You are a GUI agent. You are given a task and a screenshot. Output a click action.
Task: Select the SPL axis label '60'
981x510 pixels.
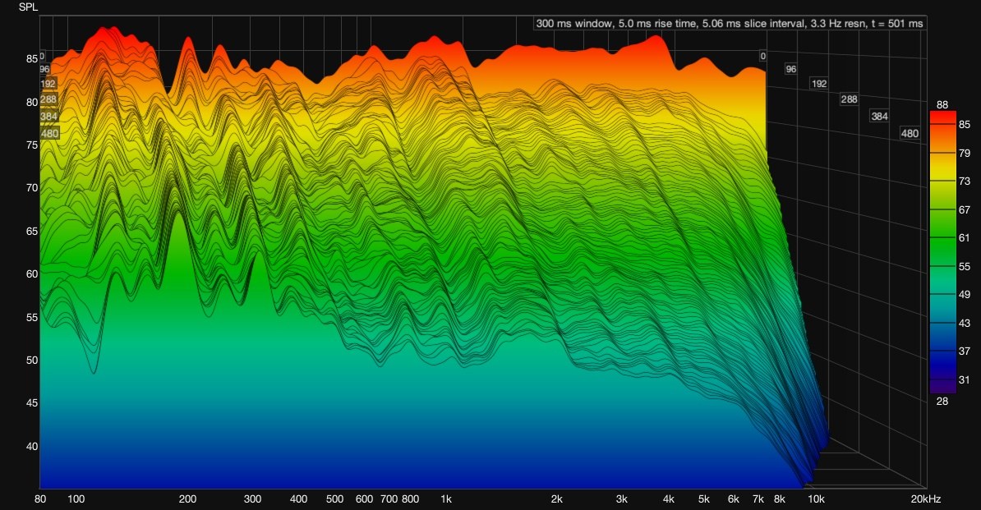tap(31, 274)
